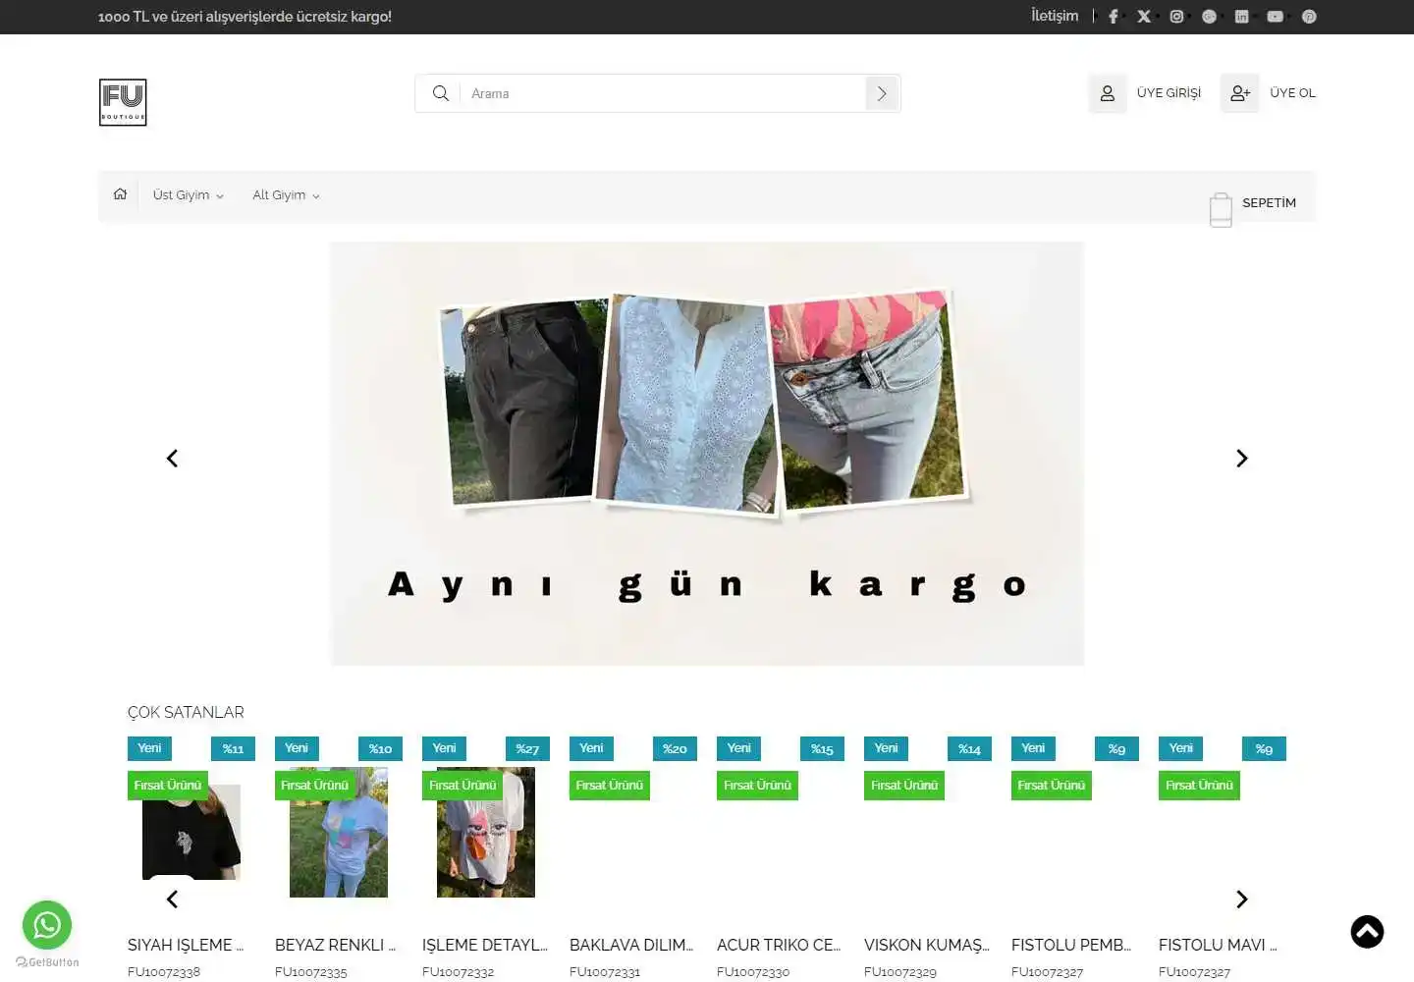
Task: Open ACUR TRIKO CE... product title
Action: click(x=779, y=945)
